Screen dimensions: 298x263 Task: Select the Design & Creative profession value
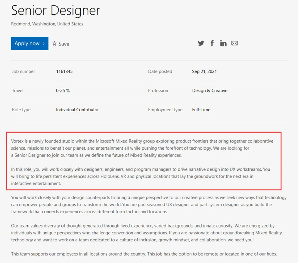tap(210, 91)
